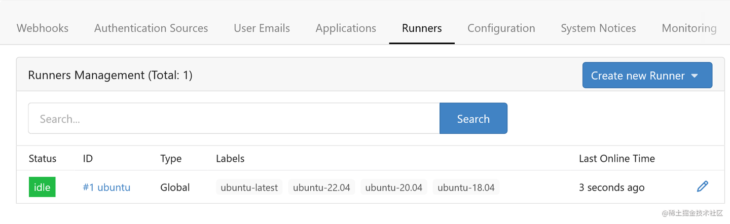Select the ubuntu-20.04 label tag
Screen dimensions: 730x224
pyautogui.click(x=394, y=188)
